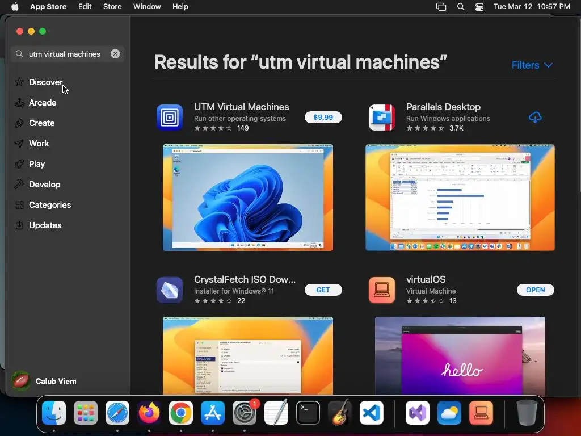
Task: Launch Firefox from the Dock
Action: (x=149, y=413)
